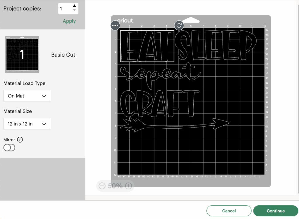Open the Material Load Type dropdown
The height and width of the screenshot is (219, 299).
point(27,96)
